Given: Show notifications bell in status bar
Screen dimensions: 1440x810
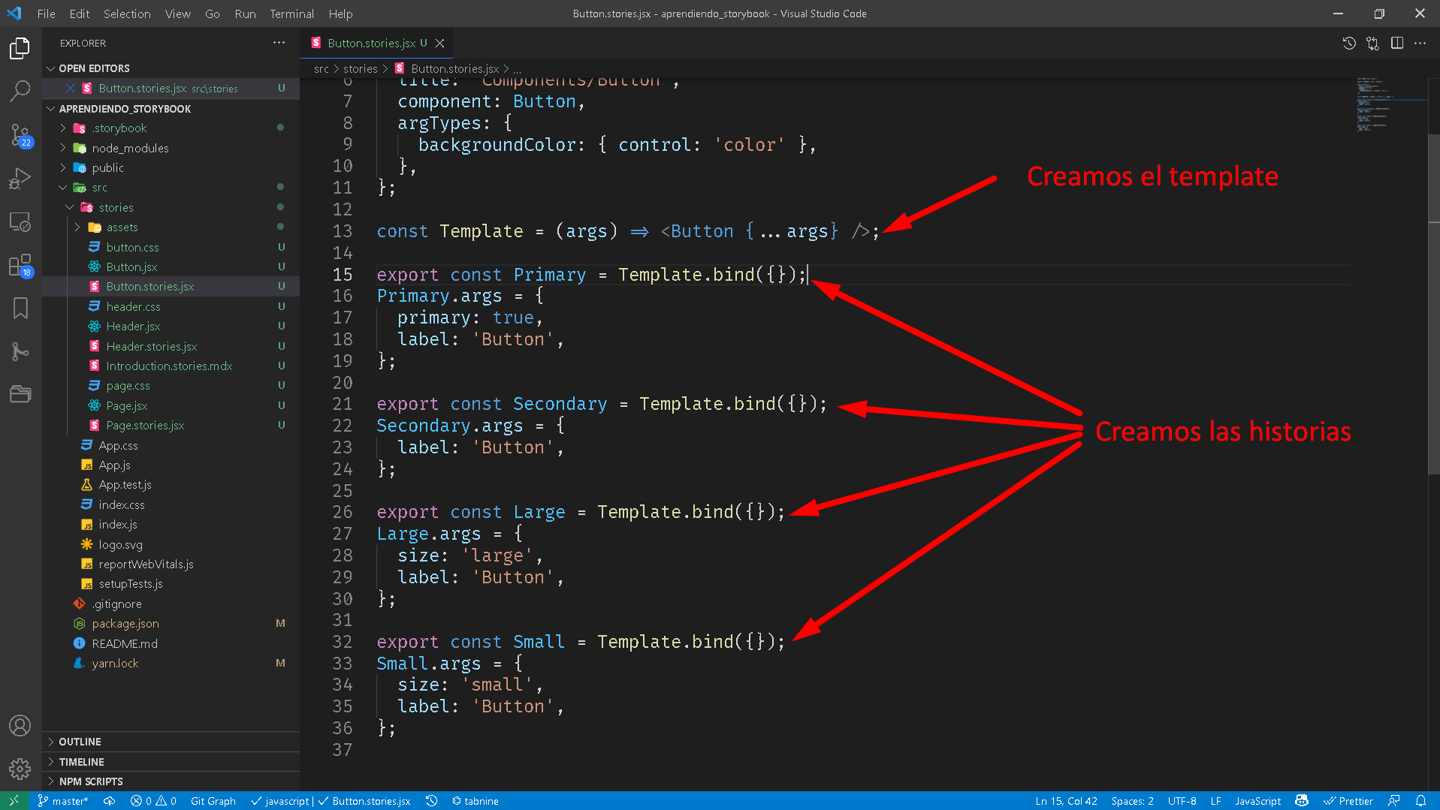Looking at the screenshot, I should click(1420, 801).
